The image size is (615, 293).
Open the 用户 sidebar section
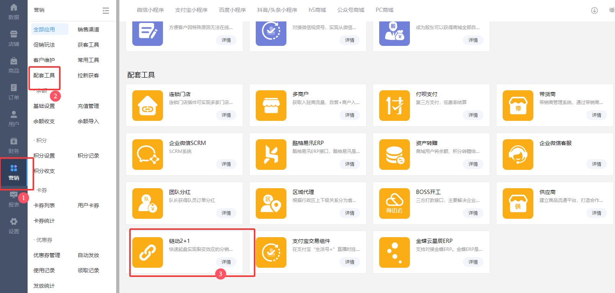[x=14, y=119]
